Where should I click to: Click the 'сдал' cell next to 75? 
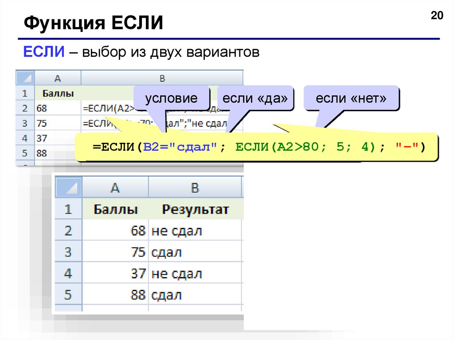[195, 252]
